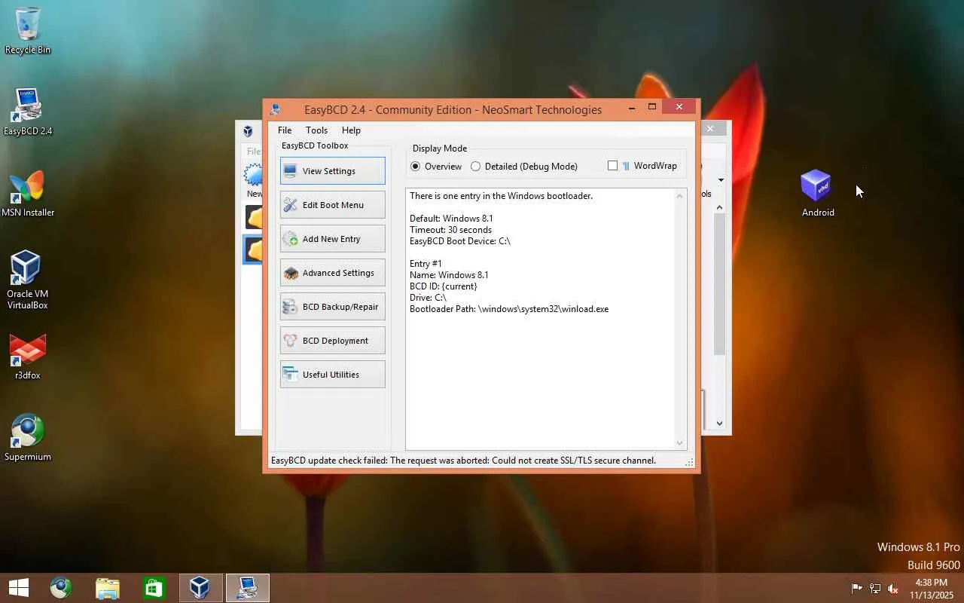Viewport: 964px width, 603px height.
Task: Open File Explorer from the taskbar
Action: click(108, 588)
